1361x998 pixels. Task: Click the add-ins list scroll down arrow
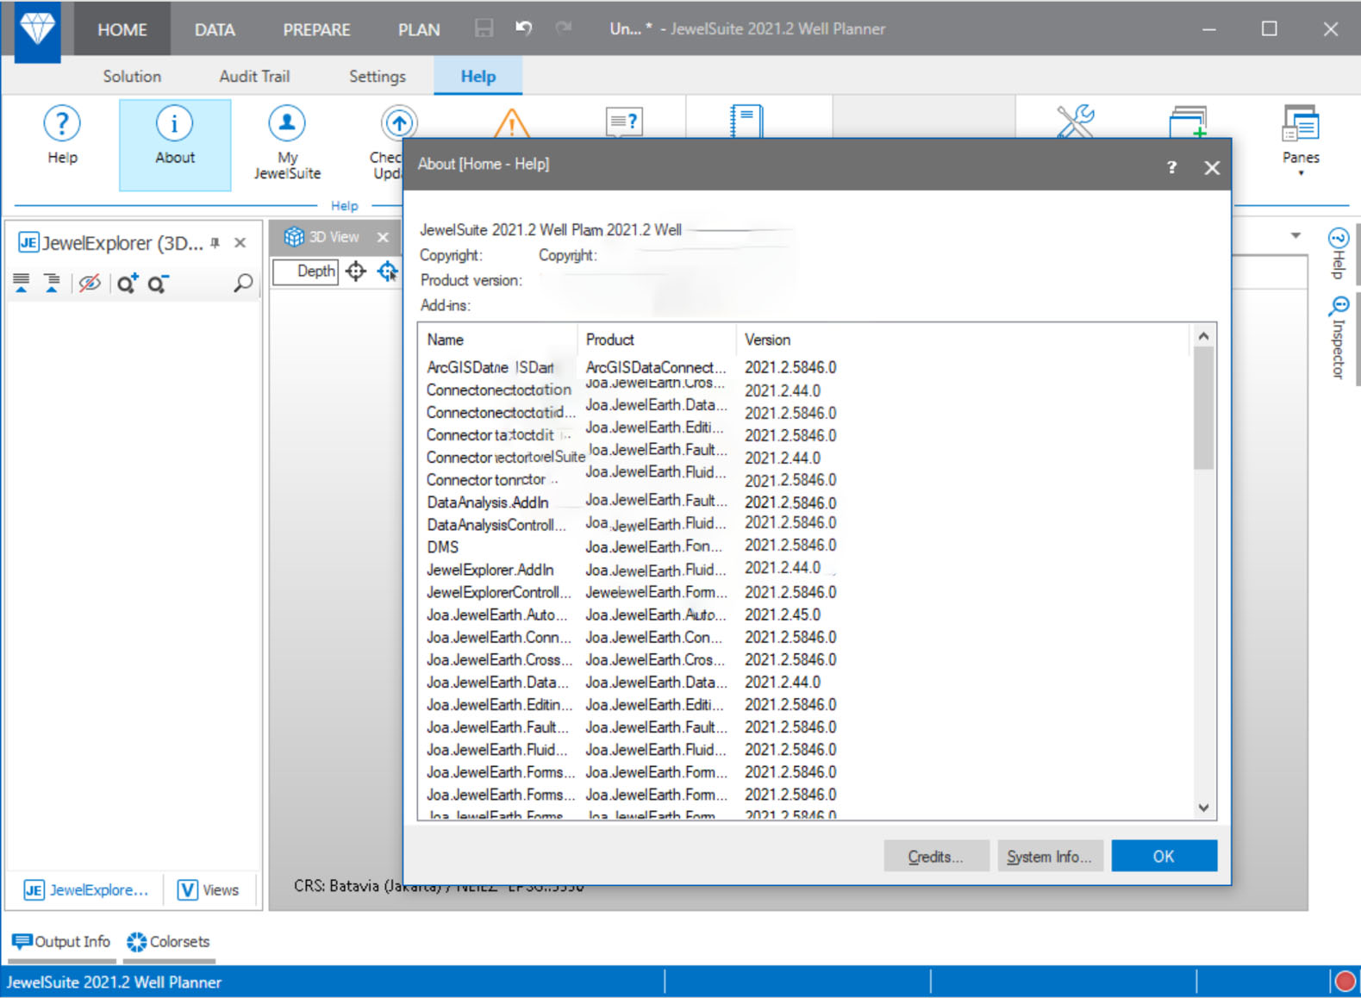[1204, 808]
